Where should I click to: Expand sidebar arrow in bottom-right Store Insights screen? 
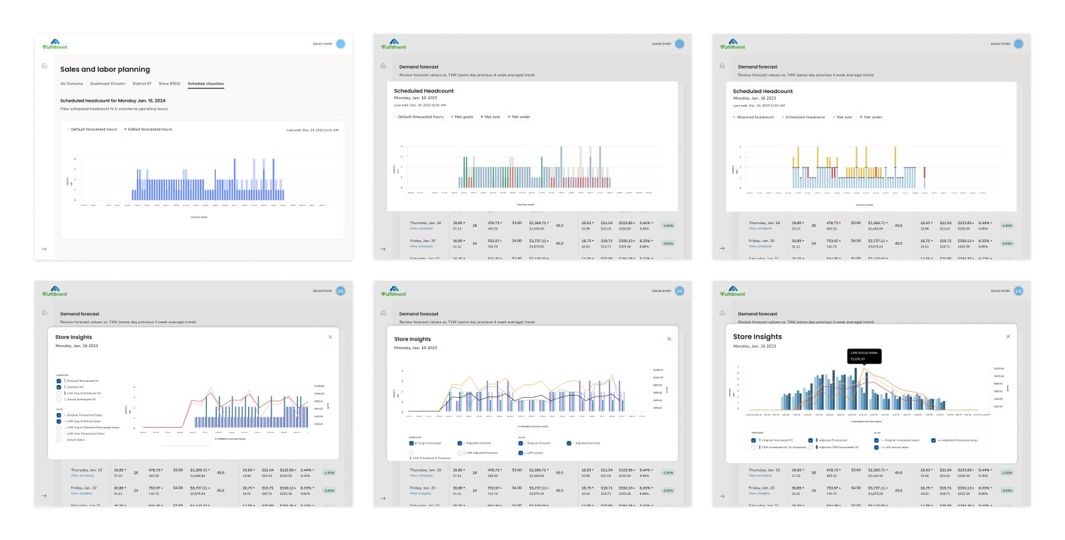[722, 495]
